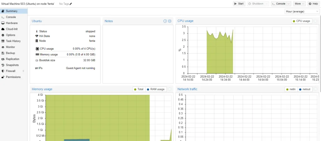Open the Console sidebar entry
Image resolution: width=321 pixels, height=141 pixels.
(14, 17)
